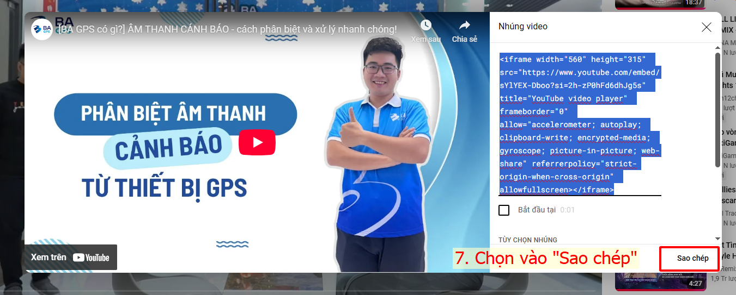736x295 pixels.
Task: Click the embed panel scrollbar thumb
Action: click(717, 110)
